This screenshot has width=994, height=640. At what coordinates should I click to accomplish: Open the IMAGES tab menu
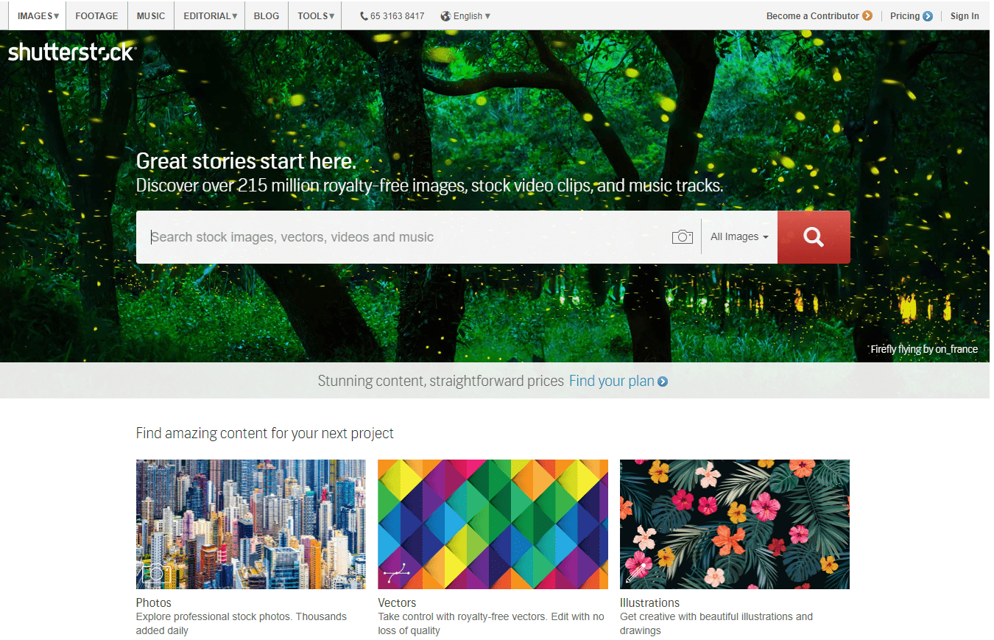click(38, 15)
